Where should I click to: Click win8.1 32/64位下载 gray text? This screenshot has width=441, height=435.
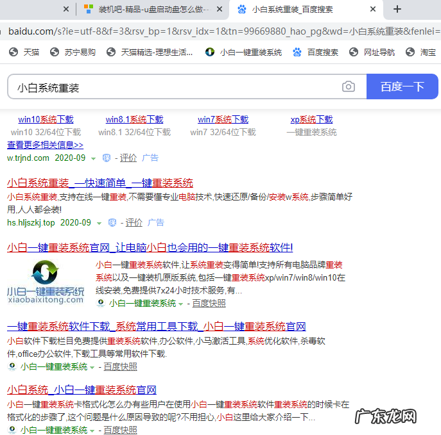pos(134,132)
